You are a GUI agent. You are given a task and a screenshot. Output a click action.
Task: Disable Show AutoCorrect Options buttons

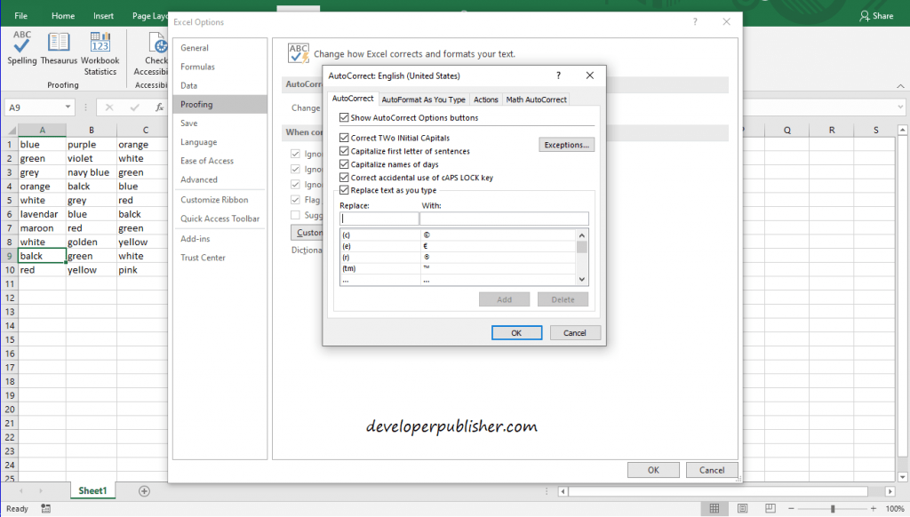click(346, 116)
